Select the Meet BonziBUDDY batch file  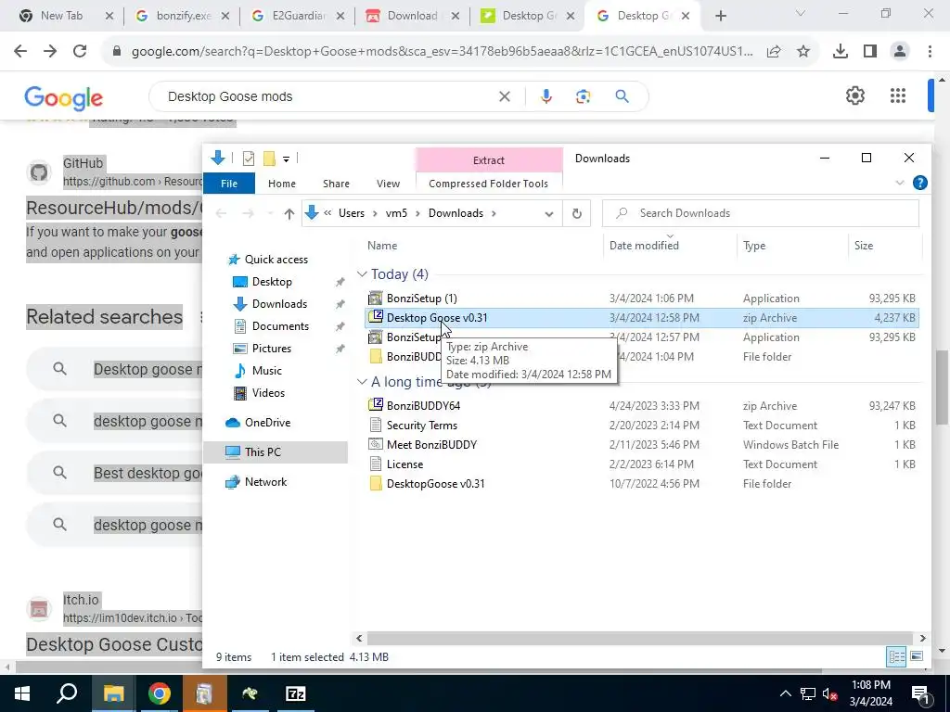tap(431, 444)
